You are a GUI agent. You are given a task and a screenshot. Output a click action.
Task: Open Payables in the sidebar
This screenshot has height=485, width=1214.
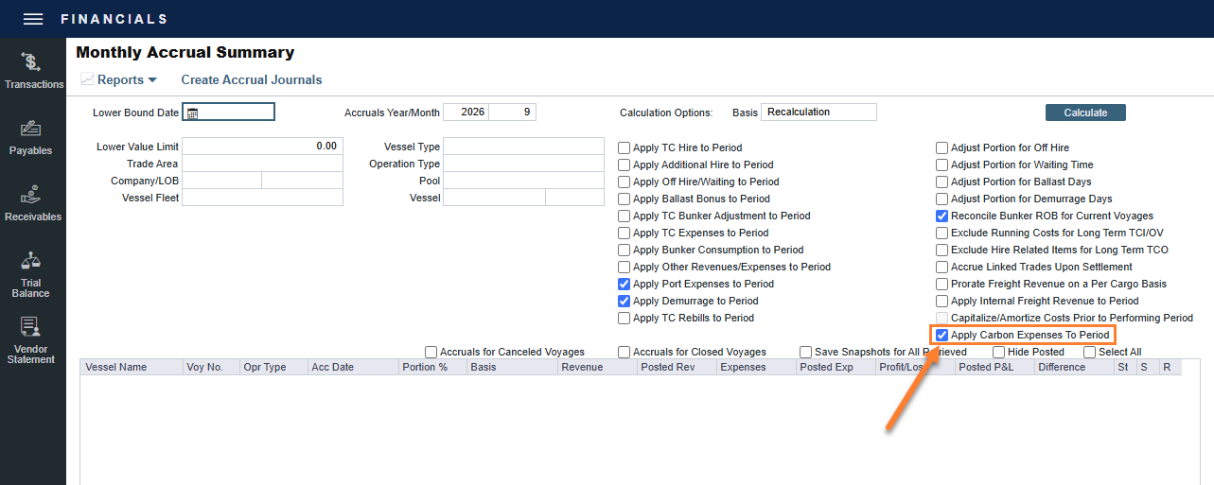point(31,137)
